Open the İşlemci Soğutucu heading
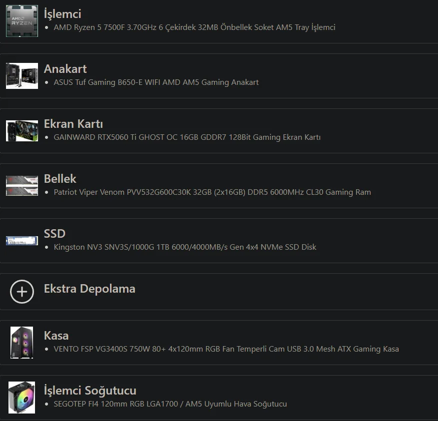This screenshot has height=421, width=438. (x=90, y=391)
